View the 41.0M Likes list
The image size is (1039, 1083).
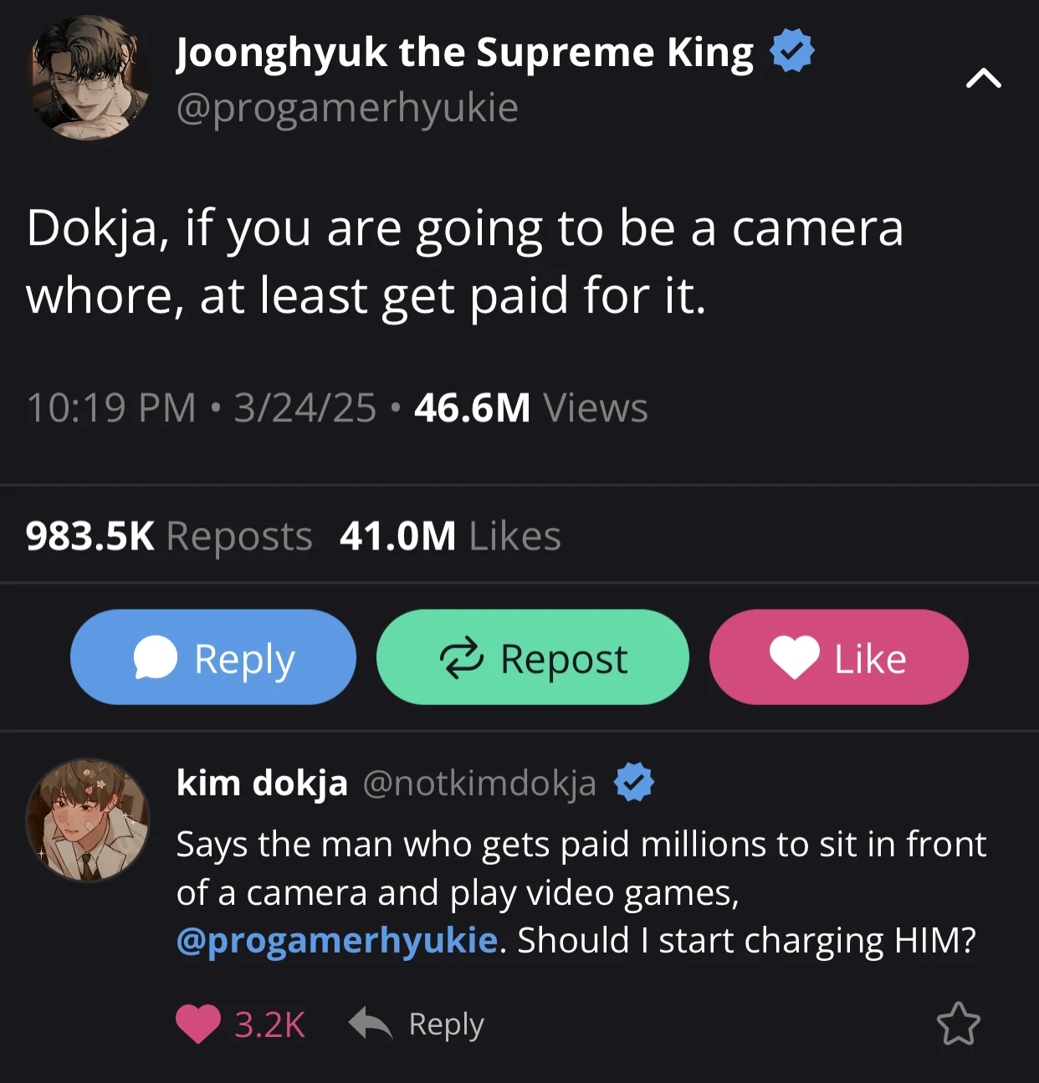coord(450,536)
